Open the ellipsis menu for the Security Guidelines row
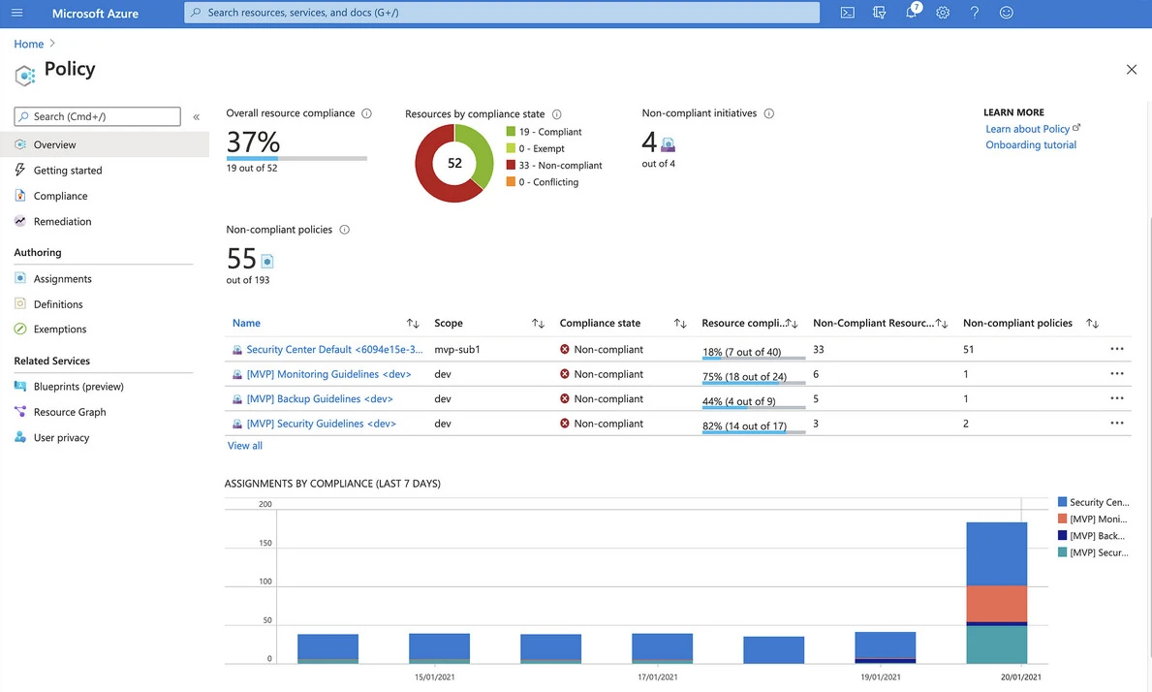Image resolution: width=1152 pixels, height=692 pixels. click(1117, 424)
